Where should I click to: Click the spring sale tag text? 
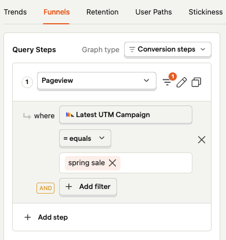point(86,163)
